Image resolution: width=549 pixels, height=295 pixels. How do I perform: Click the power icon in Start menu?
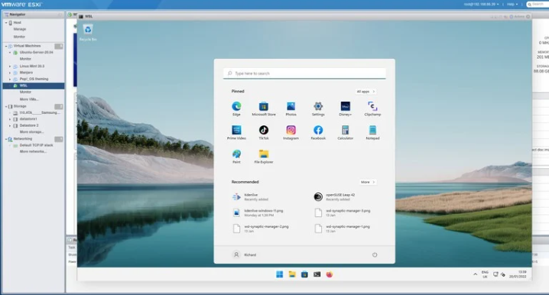coord(375,254)
